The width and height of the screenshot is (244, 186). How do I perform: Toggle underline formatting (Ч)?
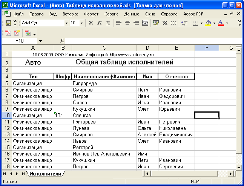[x=108, y=23]
